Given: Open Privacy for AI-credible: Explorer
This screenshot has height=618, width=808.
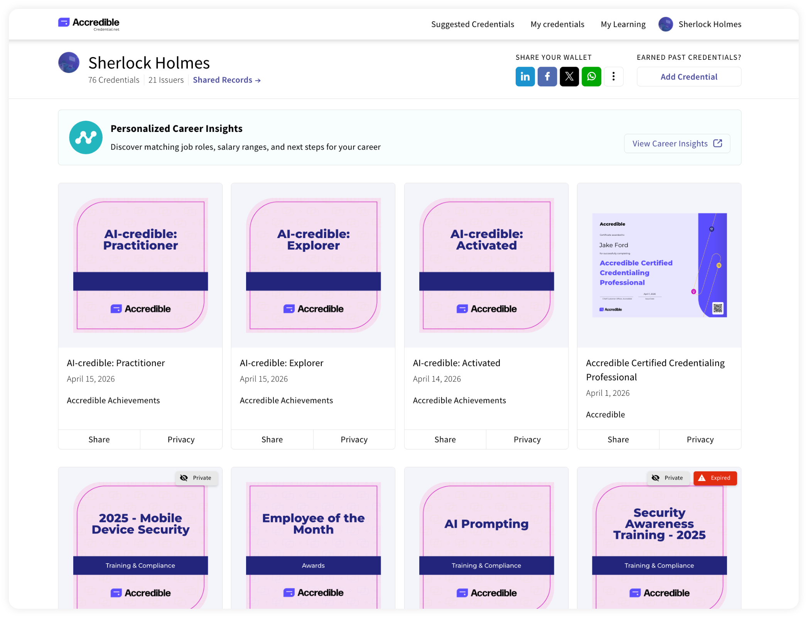Looking at the screenshot, I should point(354,439).
